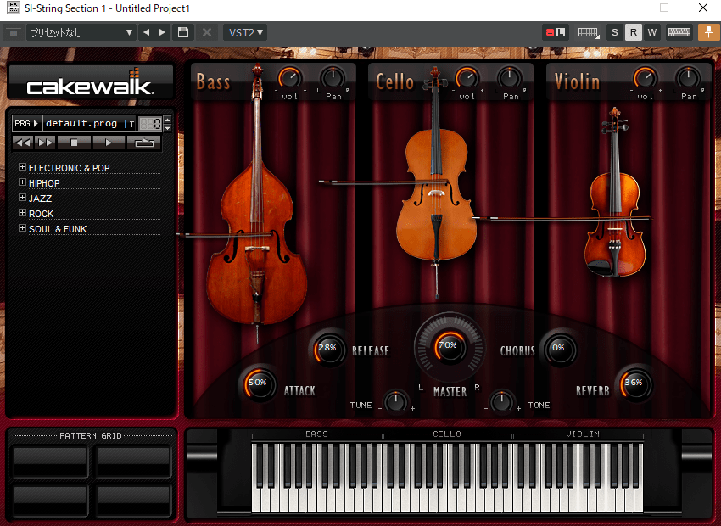Viewport: 721px width, 526px height.
Task: Select the cello instrument image
Action: tap(436, 184)
